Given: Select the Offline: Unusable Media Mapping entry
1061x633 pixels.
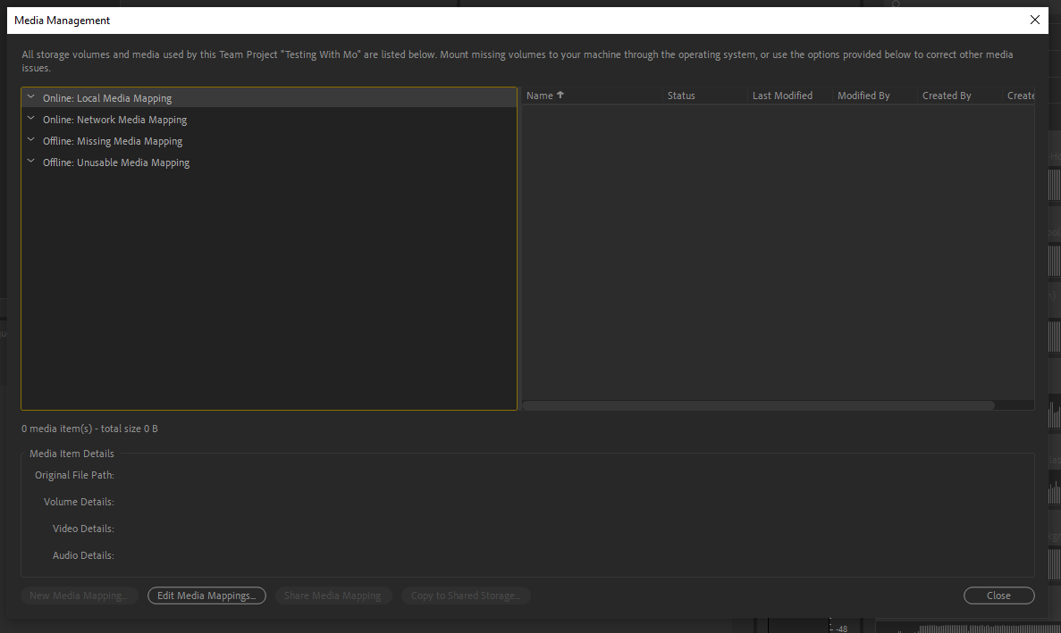Looking at the screenshot, I should point(116,162).
